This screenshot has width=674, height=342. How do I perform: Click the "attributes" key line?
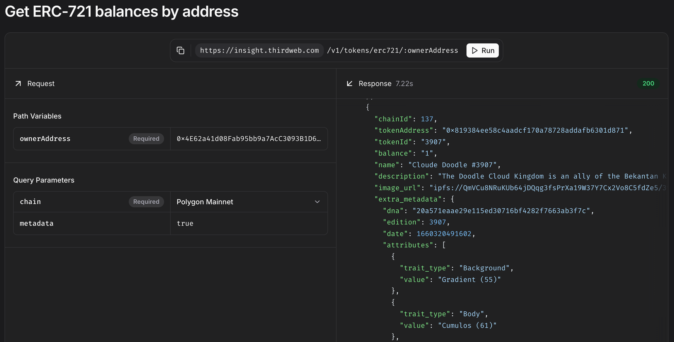(x=414, y=245)
